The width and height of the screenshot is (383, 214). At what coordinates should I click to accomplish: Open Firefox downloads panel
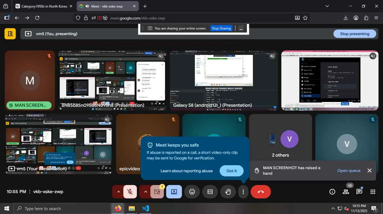click(346, 18)
